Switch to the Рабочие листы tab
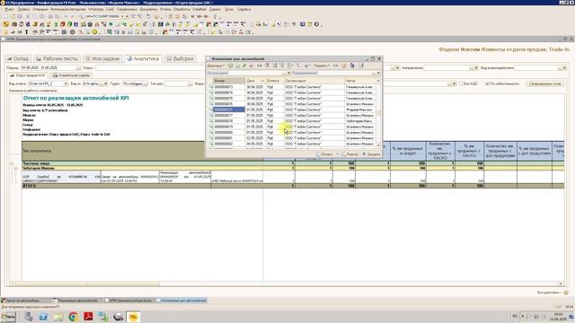This screenshot has height=323, width=575. coord(57,58)
